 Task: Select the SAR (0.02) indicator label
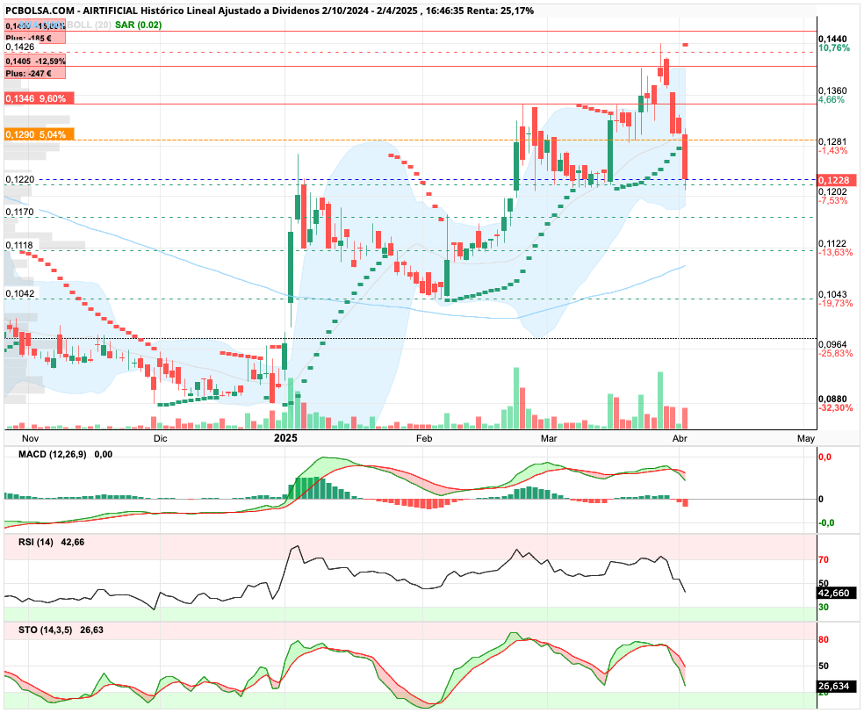(x=139, y=25)
